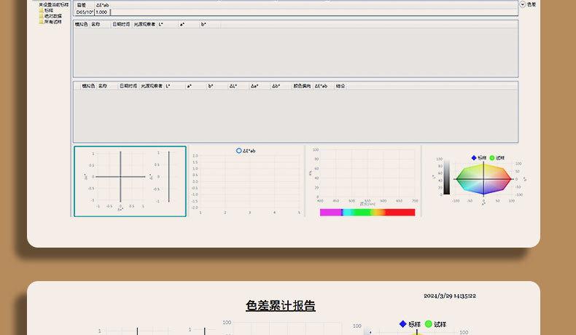Click the 结论 column header
This screenshot has width=576, height=335.
click(x=340, y=86)
